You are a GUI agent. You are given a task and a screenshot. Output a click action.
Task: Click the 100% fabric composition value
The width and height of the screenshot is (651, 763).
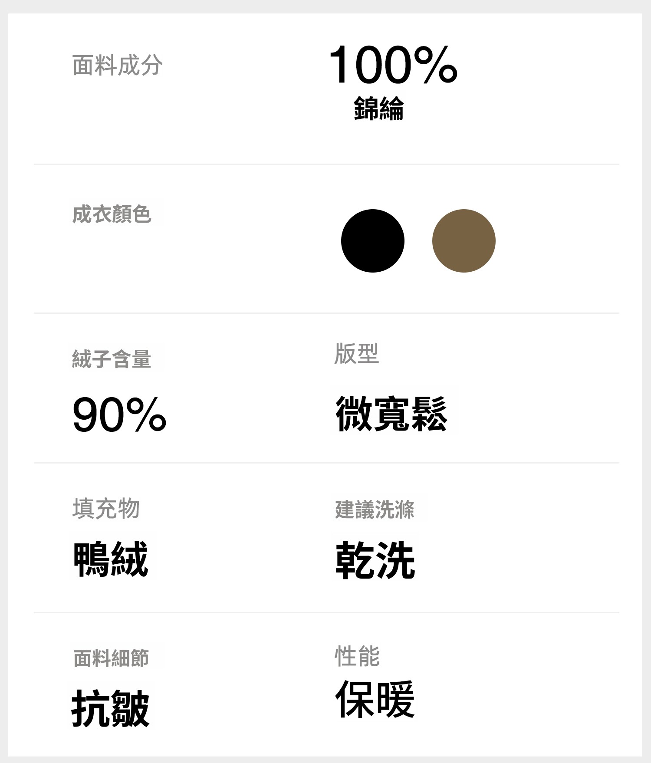point(393,65)
